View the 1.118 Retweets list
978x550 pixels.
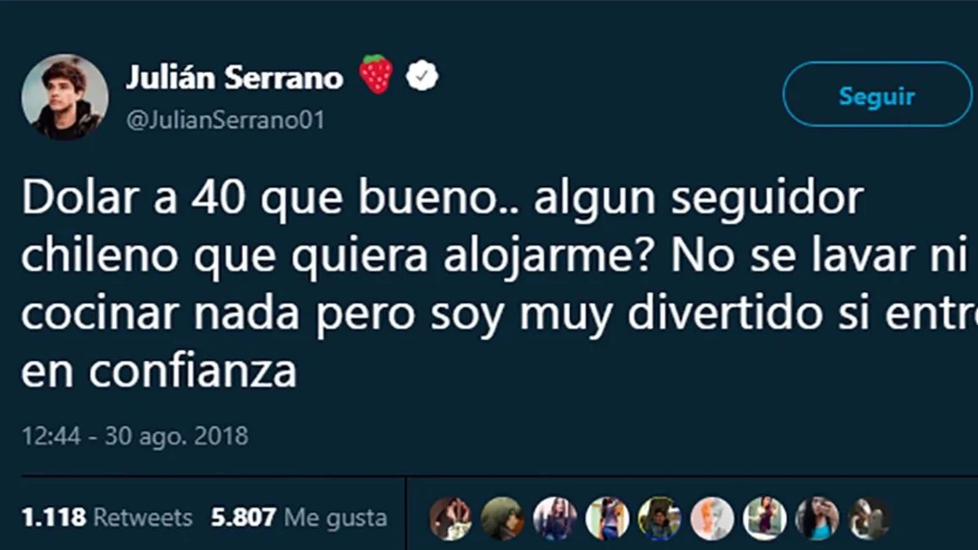pyautogui.click(x=107, y=517)
